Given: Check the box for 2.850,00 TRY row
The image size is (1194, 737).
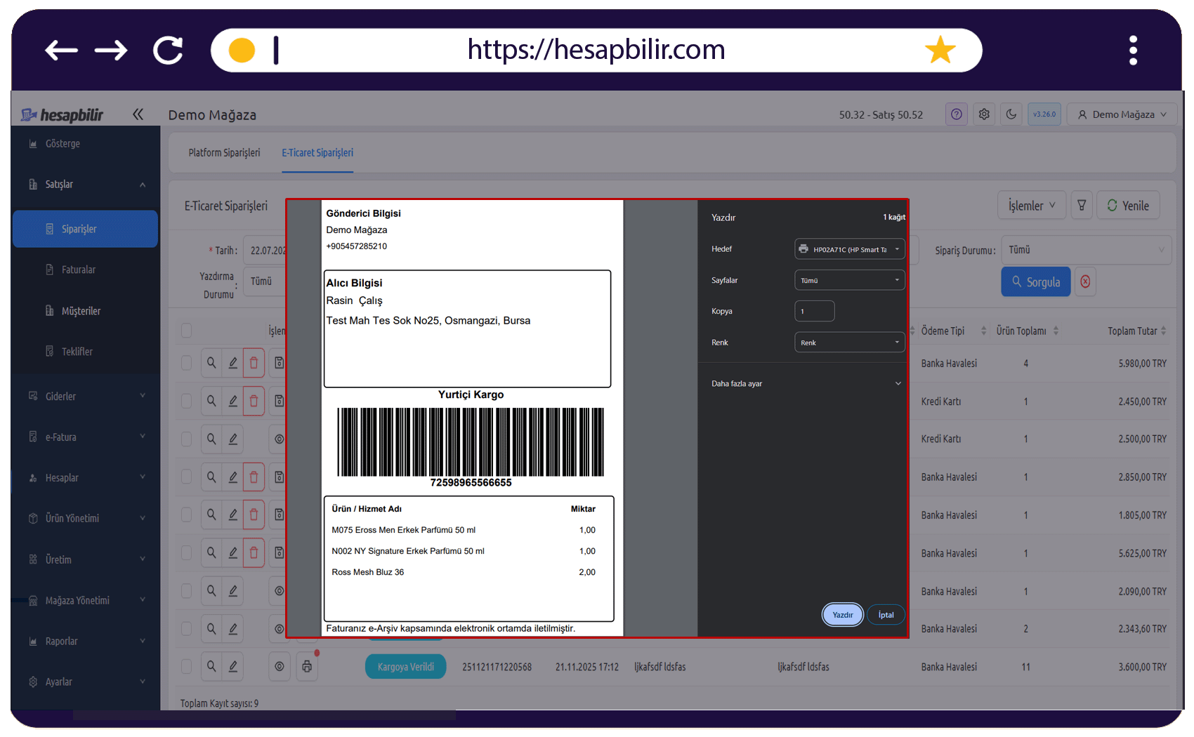Looking at the screenshot, I should 186,477.
